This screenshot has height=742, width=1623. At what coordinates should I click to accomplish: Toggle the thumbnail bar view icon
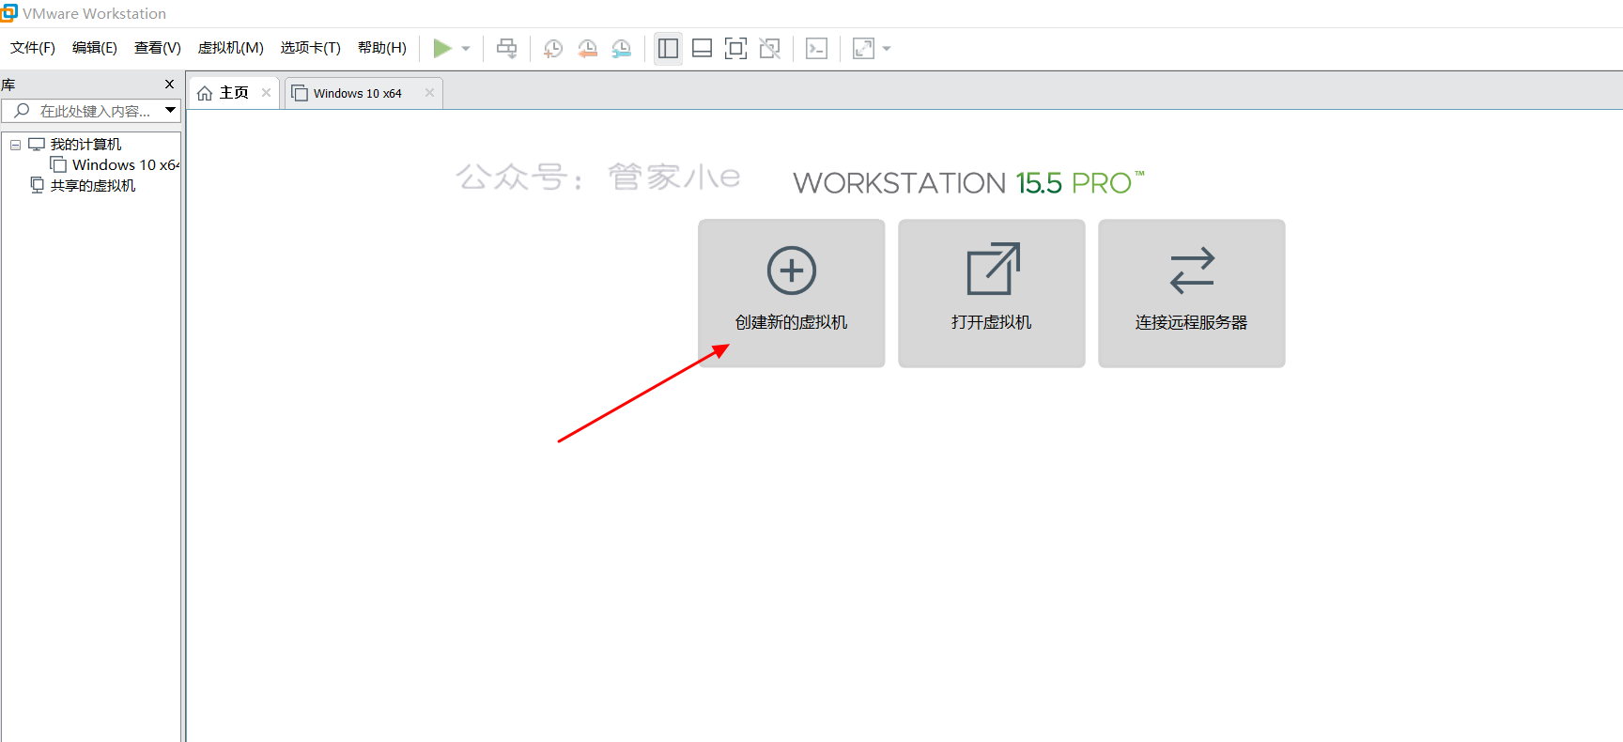coord(702,48)
